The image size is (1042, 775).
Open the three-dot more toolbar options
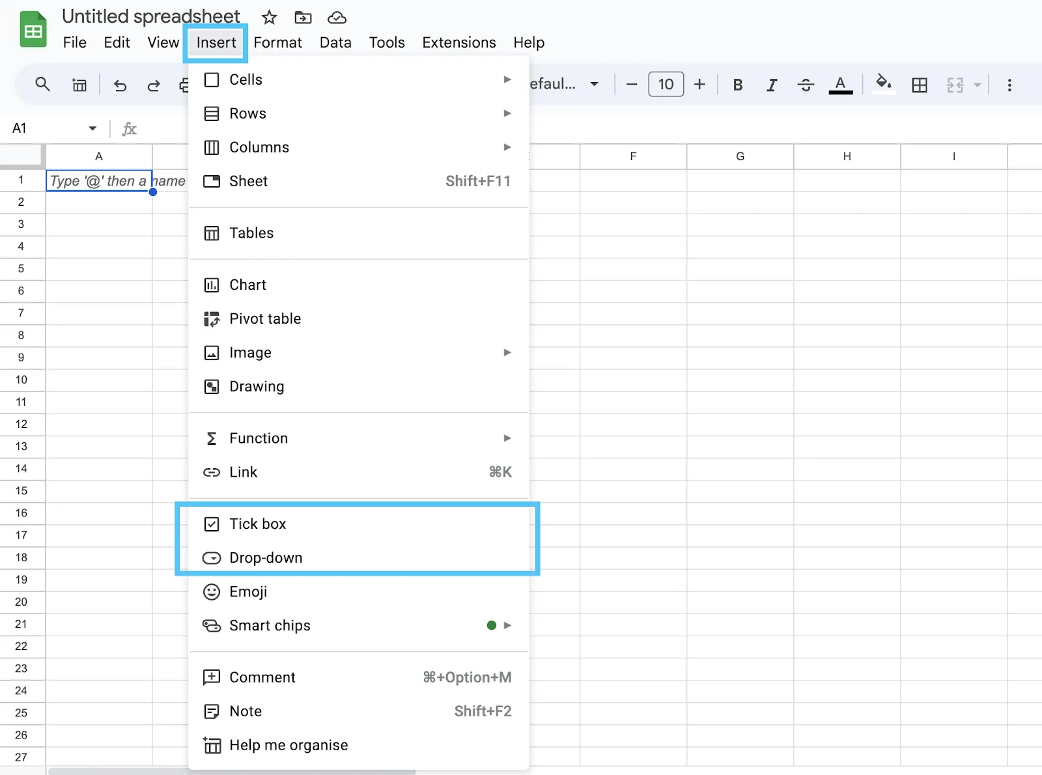[1009, 85]
